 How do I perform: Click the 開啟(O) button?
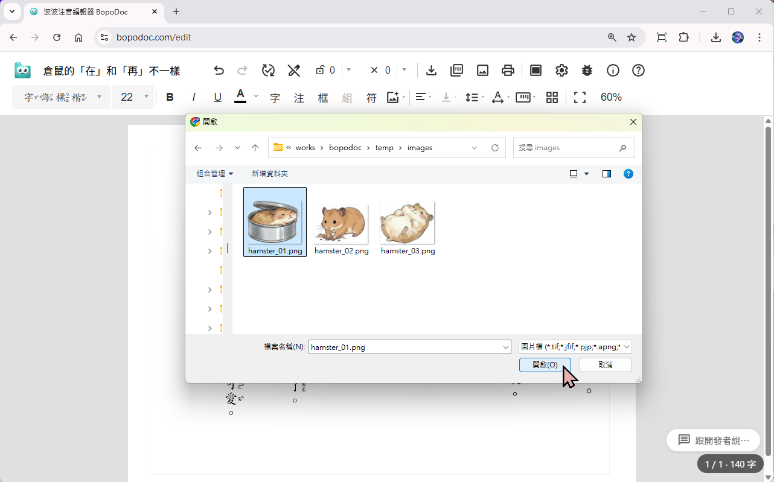pos(545,365)
